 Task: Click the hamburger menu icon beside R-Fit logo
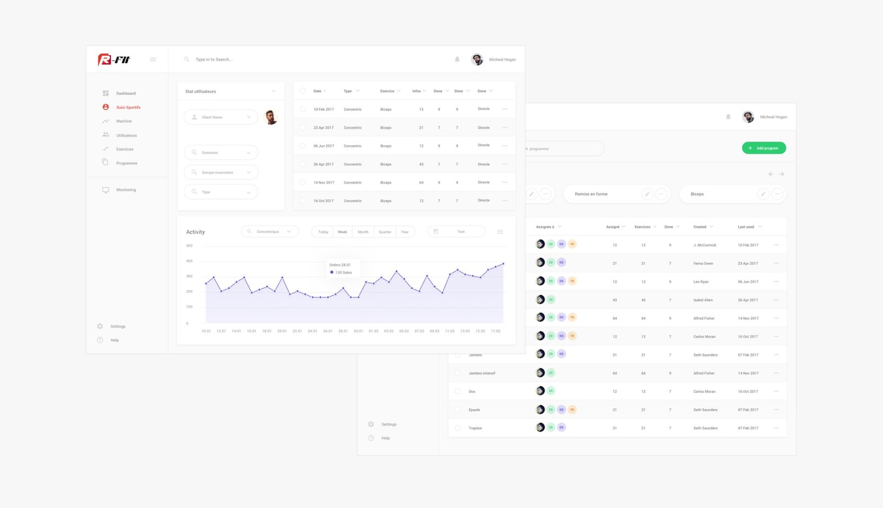click(153, 60)
